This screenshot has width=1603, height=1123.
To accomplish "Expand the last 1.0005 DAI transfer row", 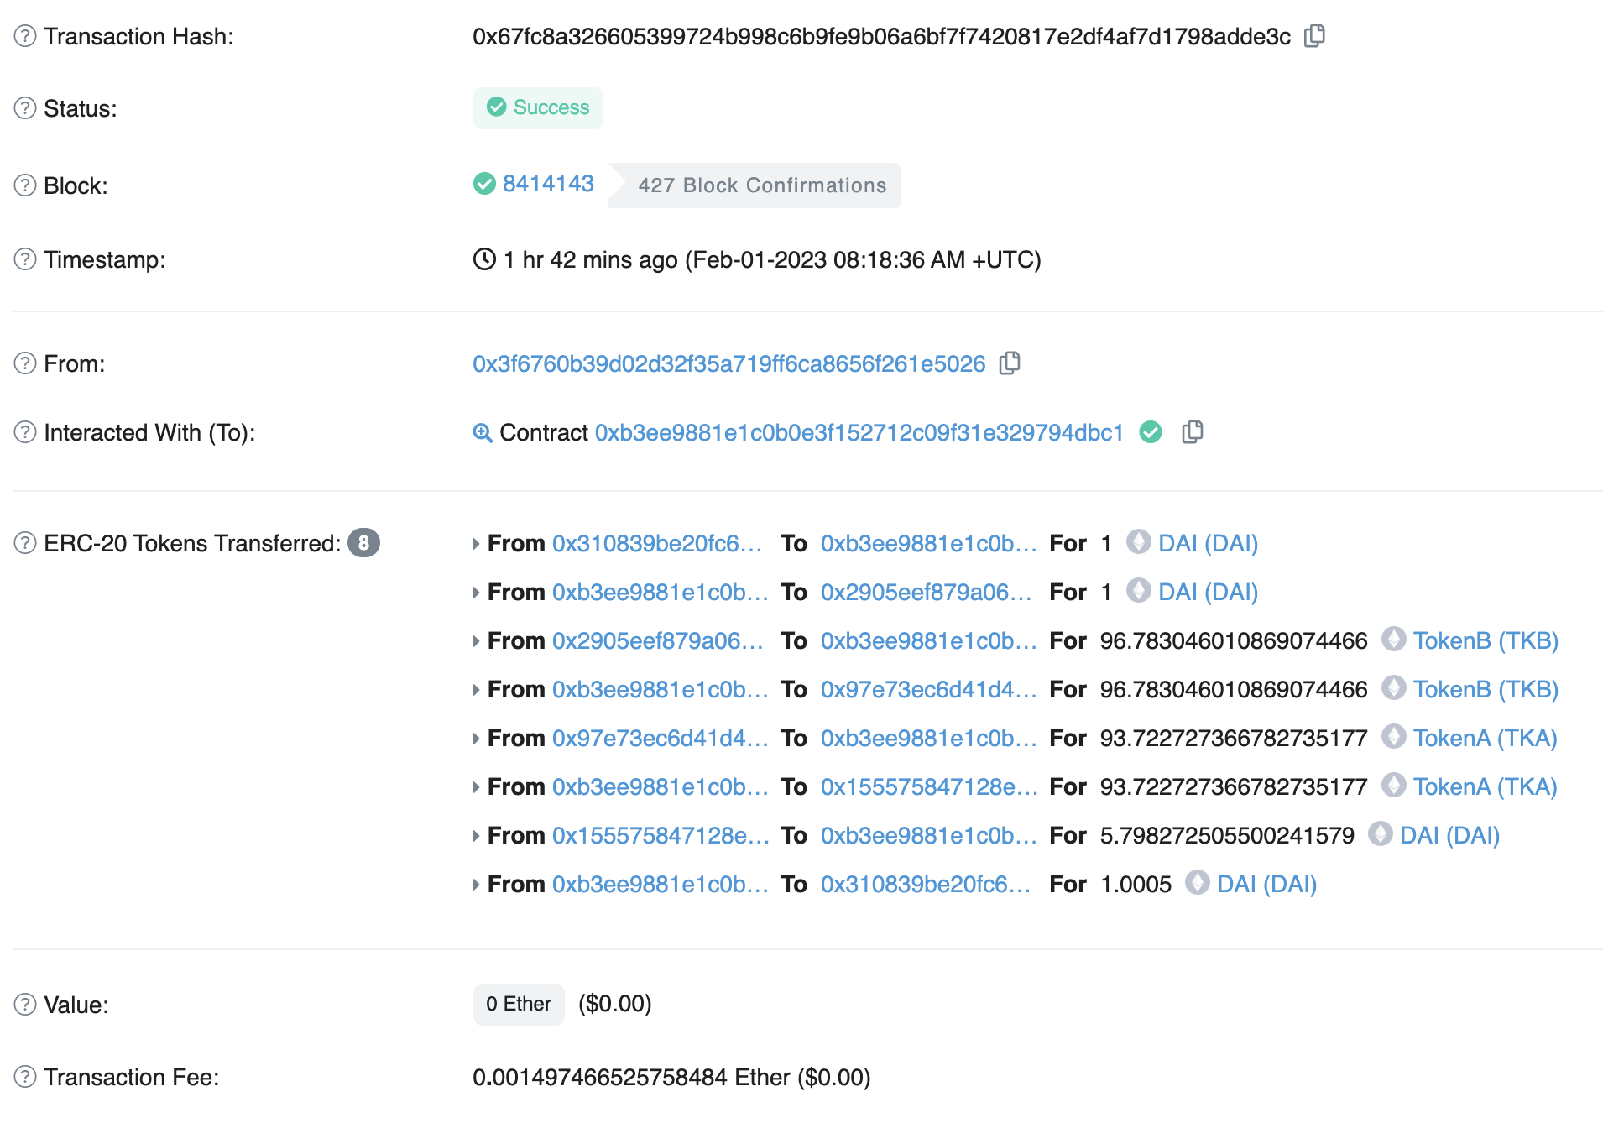I will click(x=475, y=883).
